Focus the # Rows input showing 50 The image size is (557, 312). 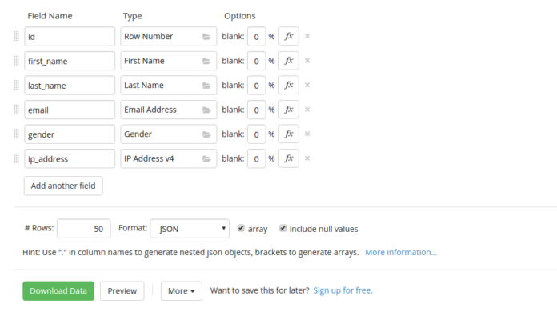point(84,228)
